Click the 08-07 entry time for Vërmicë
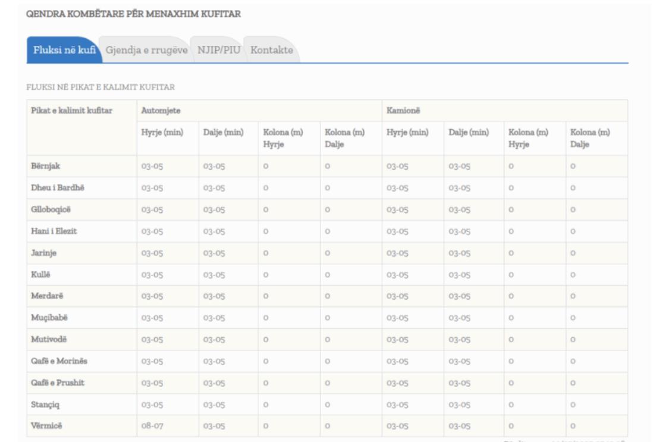Image resolution: width=669 pixels, height=442 pixels. (x=152, y=427)
